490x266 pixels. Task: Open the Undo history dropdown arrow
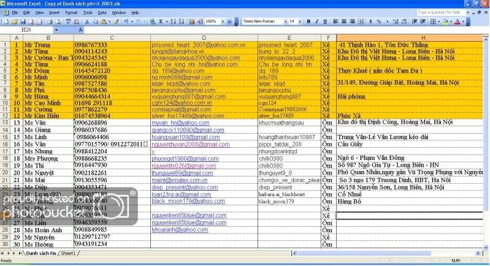(x=132, y=21)
